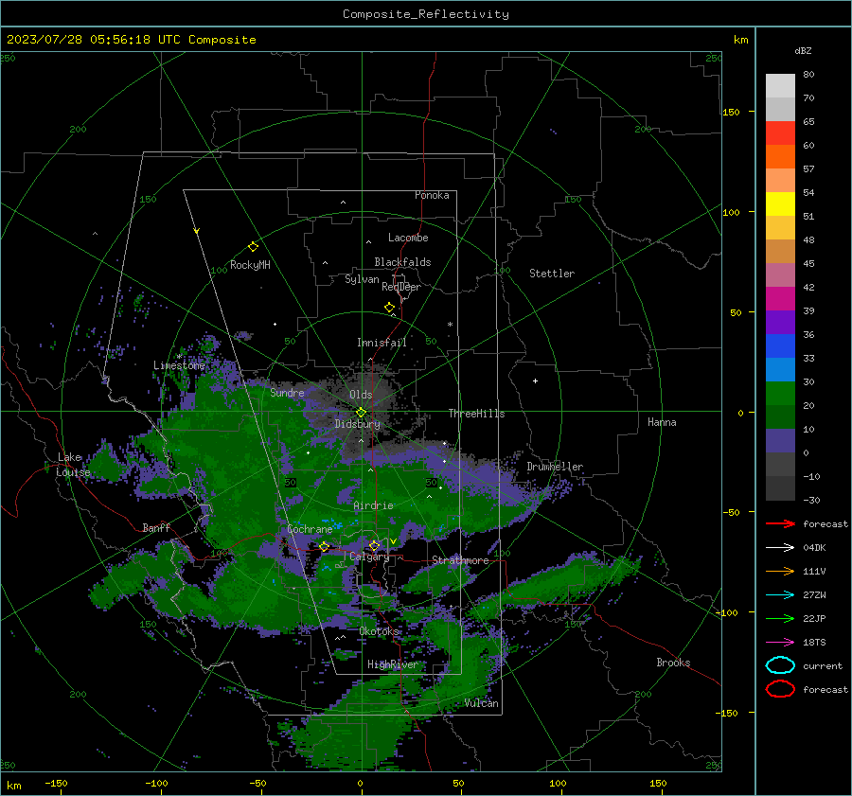
Task: Click the Ponoka city label
Action: 432,195
